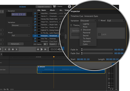Open left panel Variation dropdown showing Discover
This screenshot has height=91, width=130.
[x=21, y=25]
